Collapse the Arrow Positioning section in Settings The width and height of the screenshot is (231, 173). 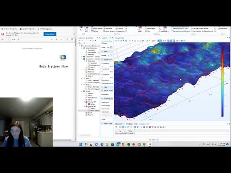(103, 90)
